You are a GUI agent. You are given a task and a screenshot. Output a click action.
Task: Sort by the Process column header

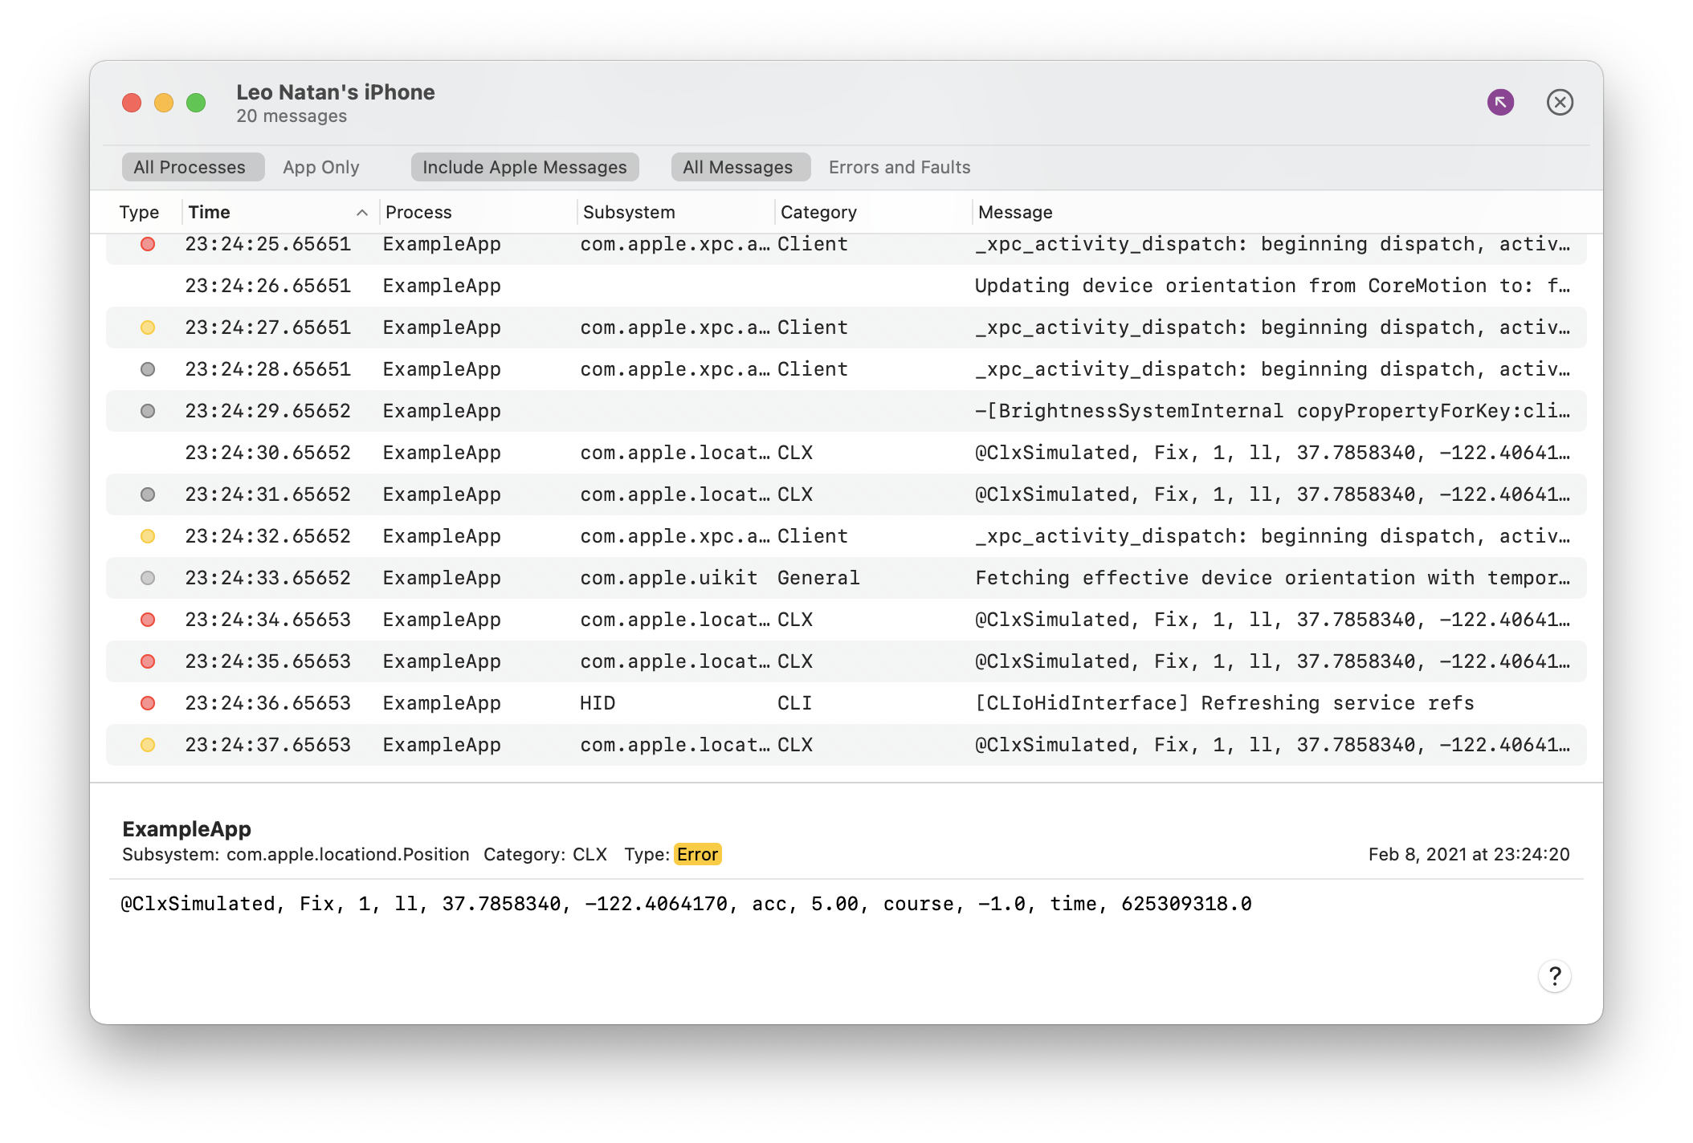point(418,213)
